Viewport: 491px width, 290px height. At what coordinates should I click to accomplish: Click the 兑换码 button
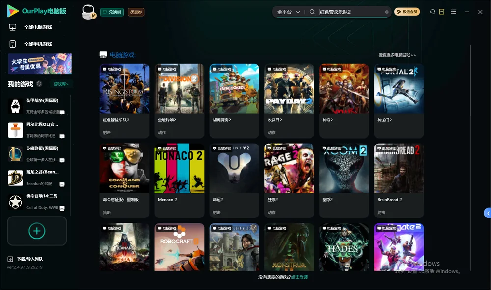(x=112, y=12)
